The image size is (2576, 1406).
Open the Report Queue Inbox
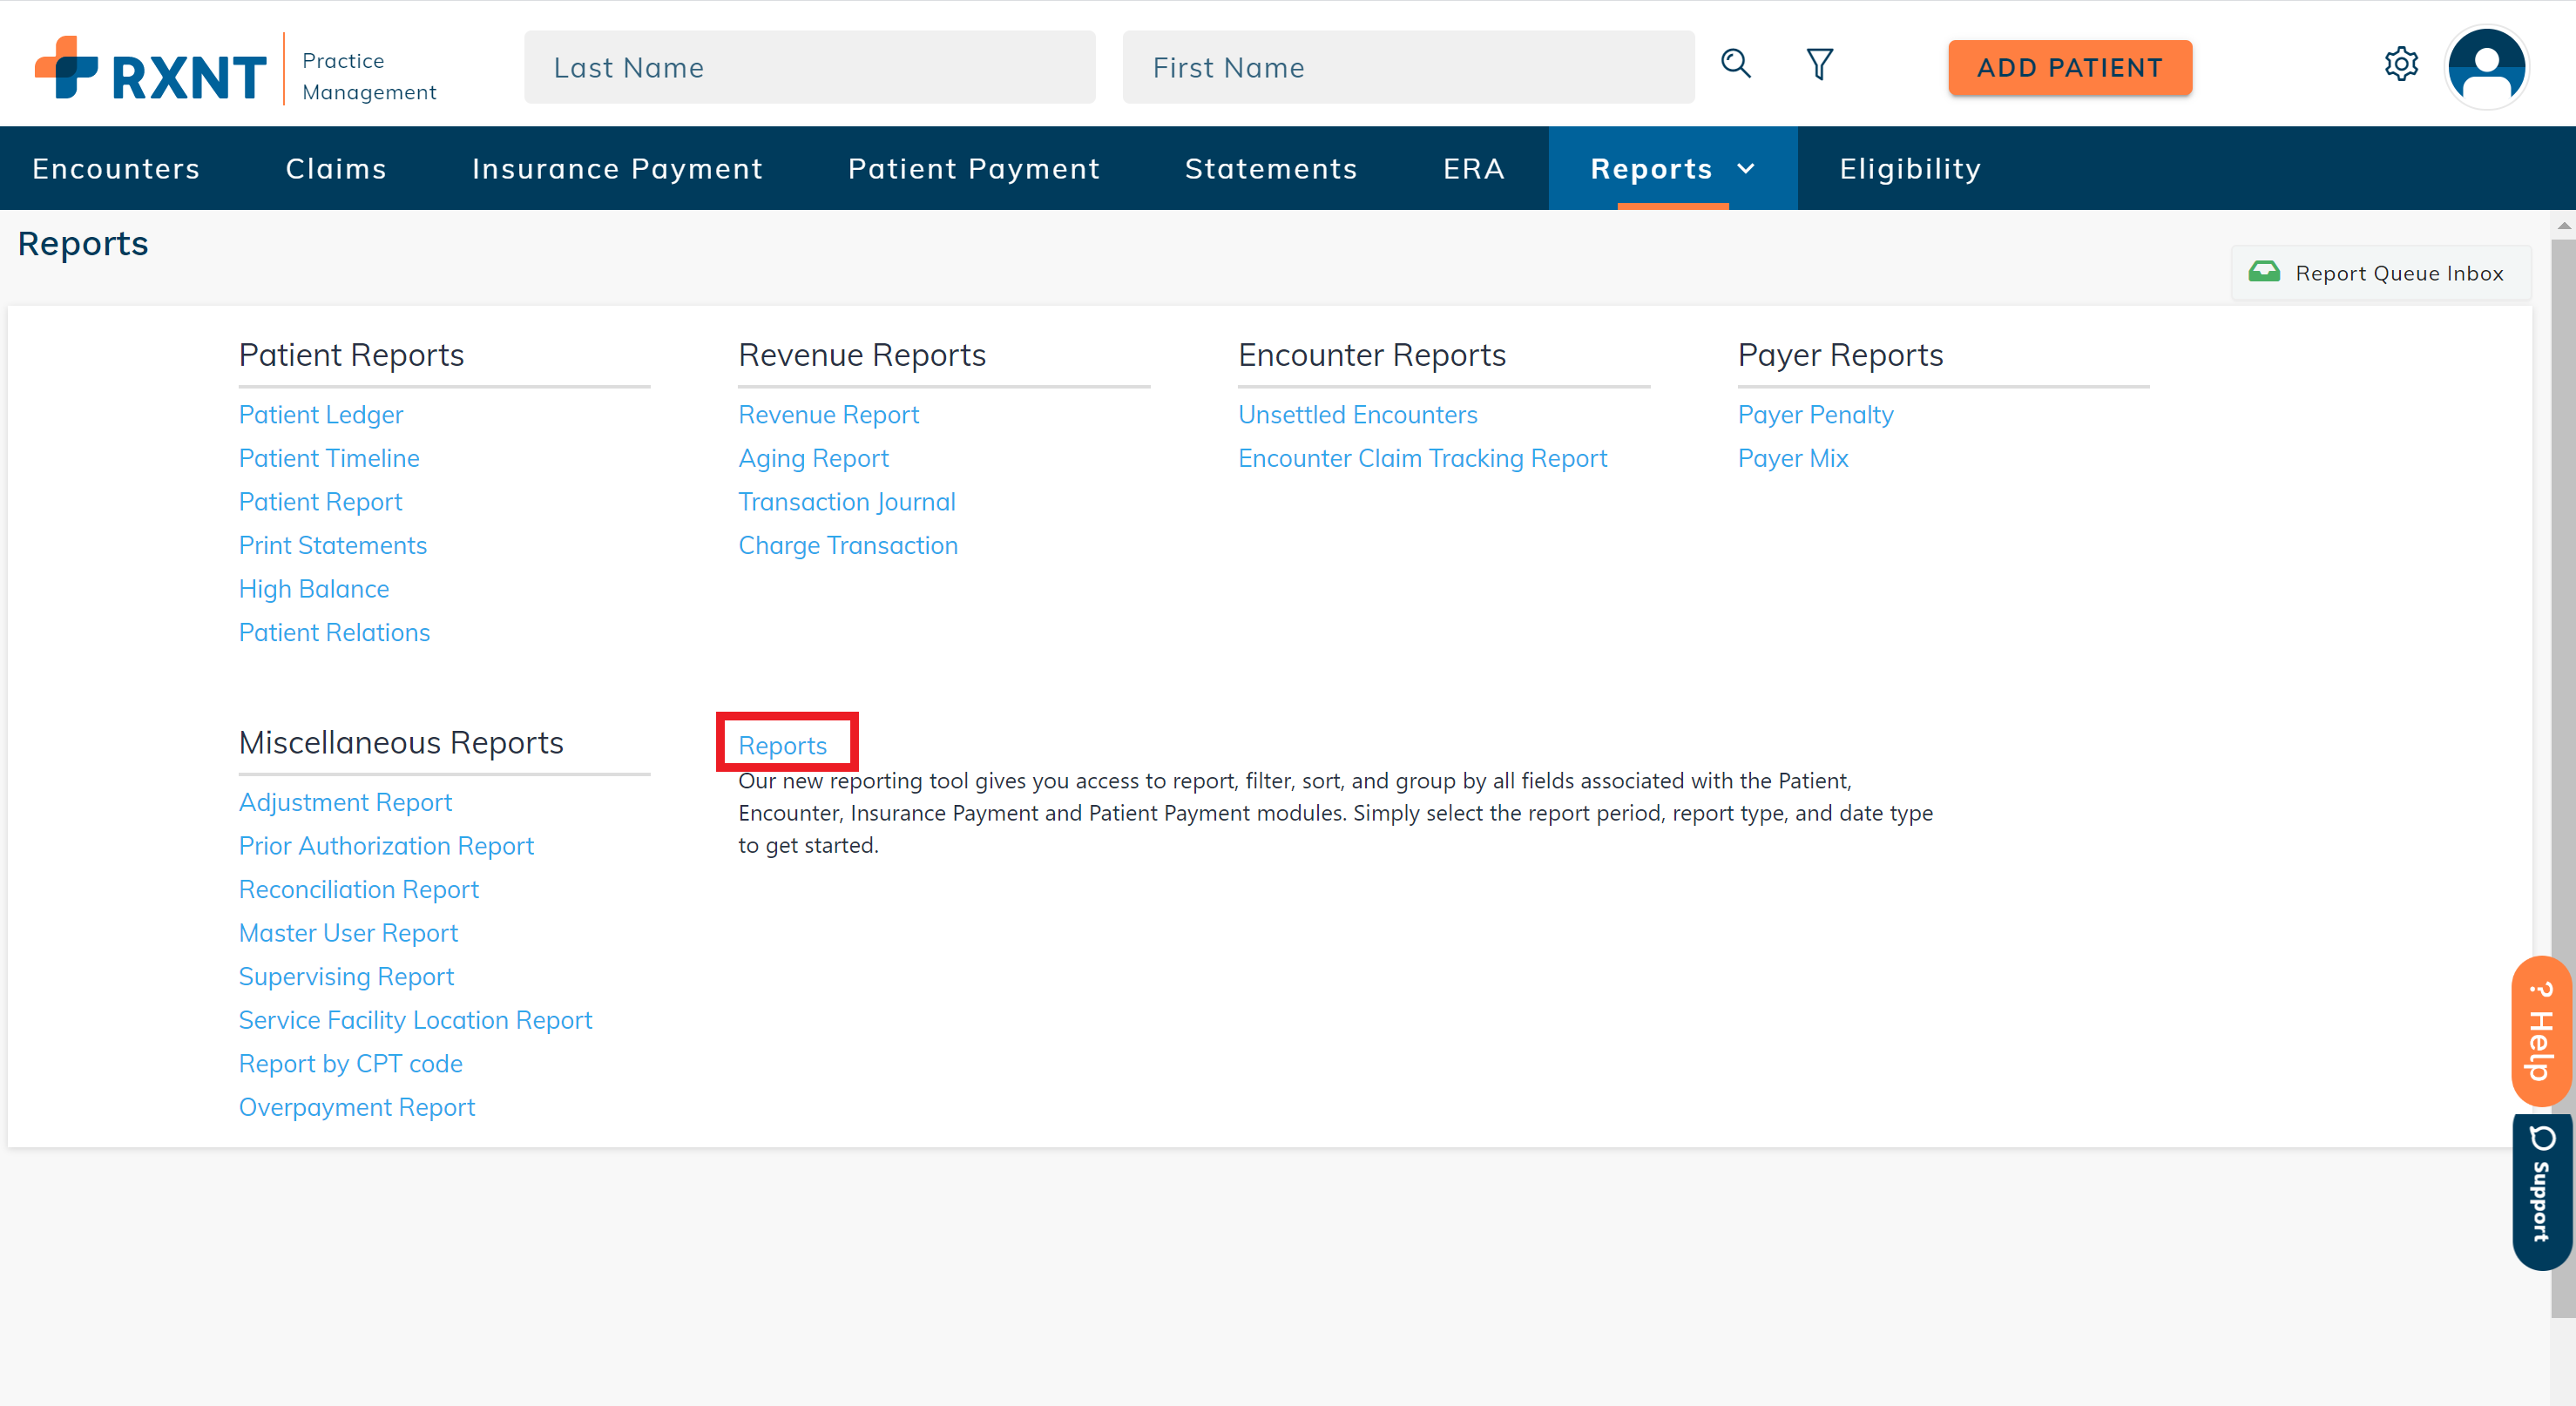2381,273
